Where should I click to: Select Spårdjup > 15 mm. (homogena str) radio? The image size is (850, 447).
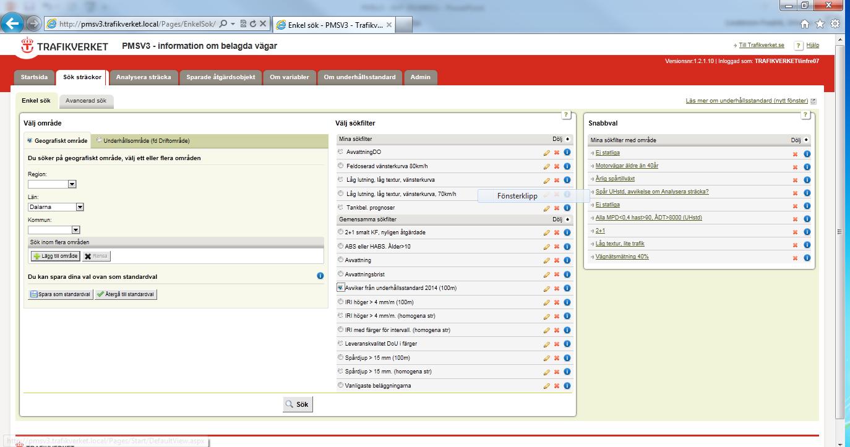point(340,372)
